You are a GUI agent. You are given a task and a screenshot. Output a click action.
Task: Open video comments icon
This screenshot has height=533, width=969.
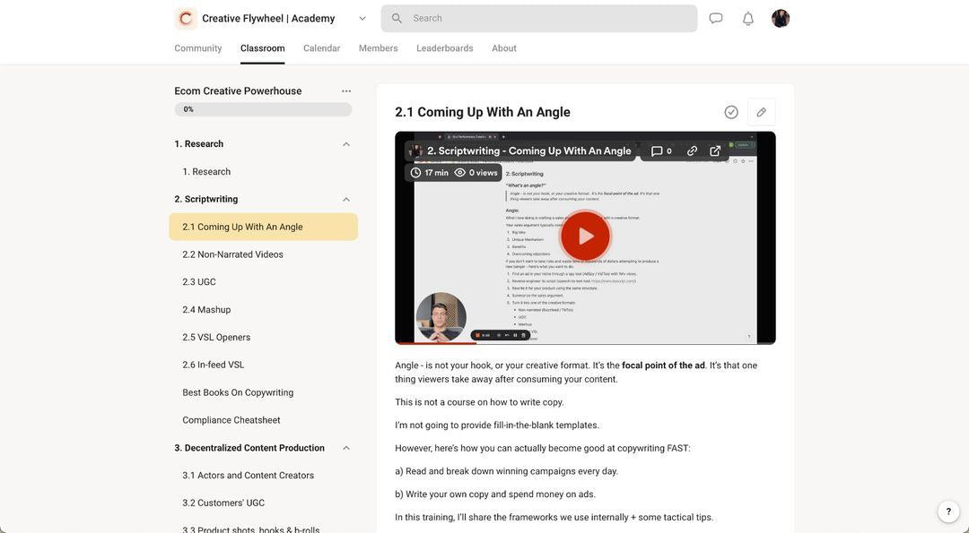pyautogui.click(x=661, y=150)
